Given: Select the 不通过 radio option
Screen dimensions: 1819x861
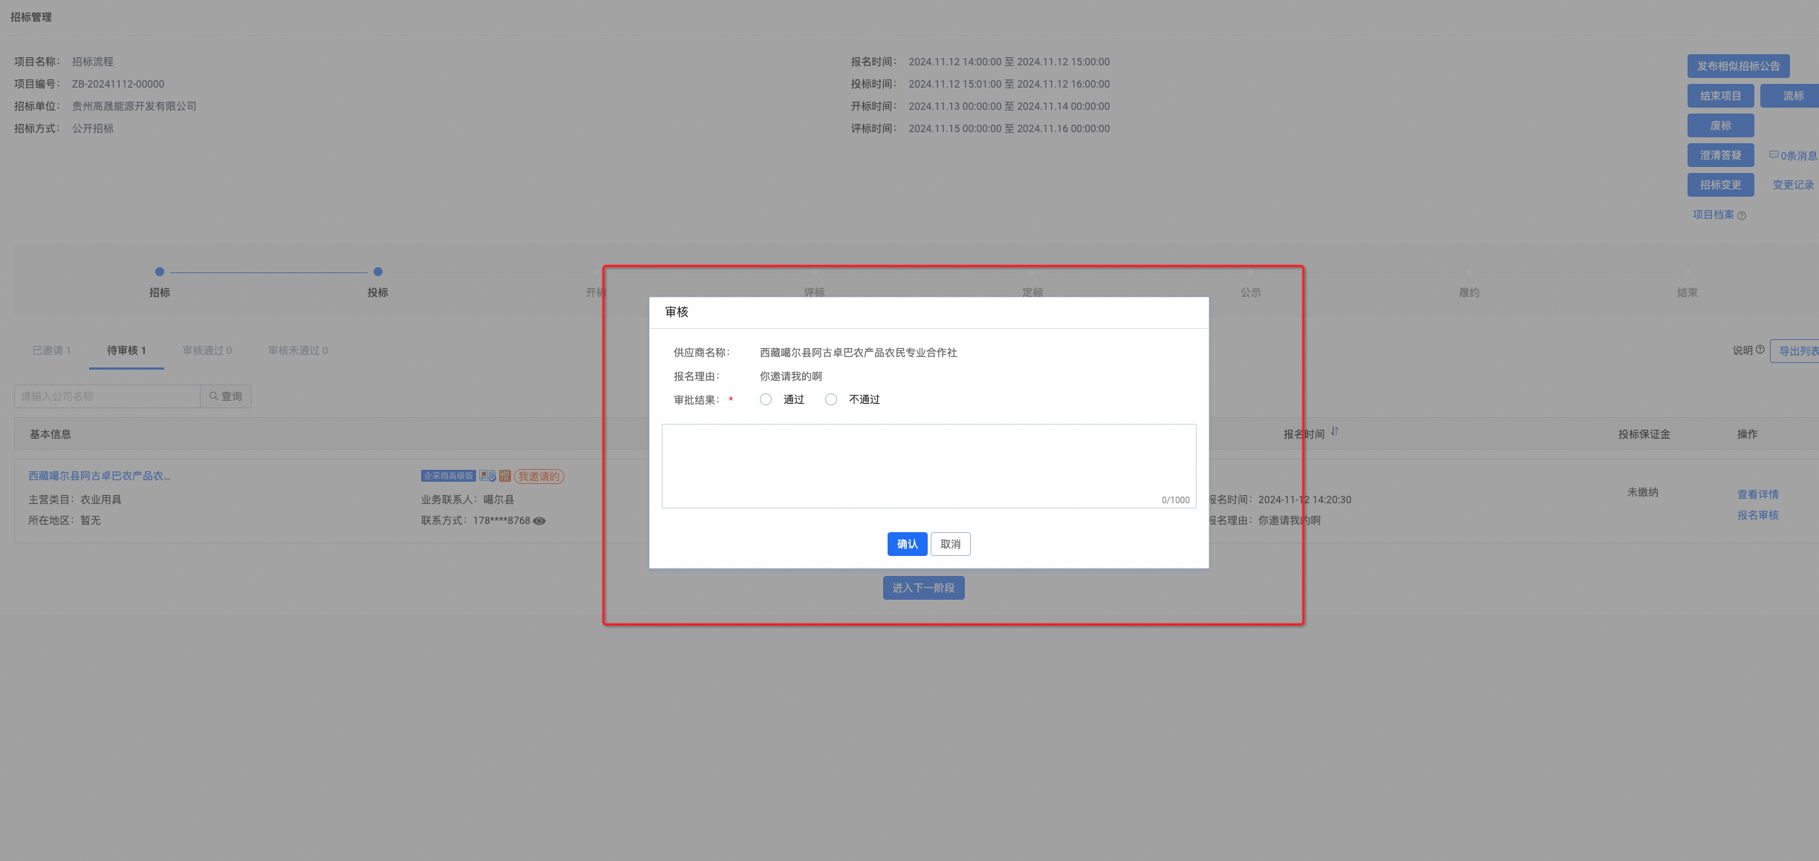Looking at the screenshot, I should pyautogui.click(x=831, y=399).
